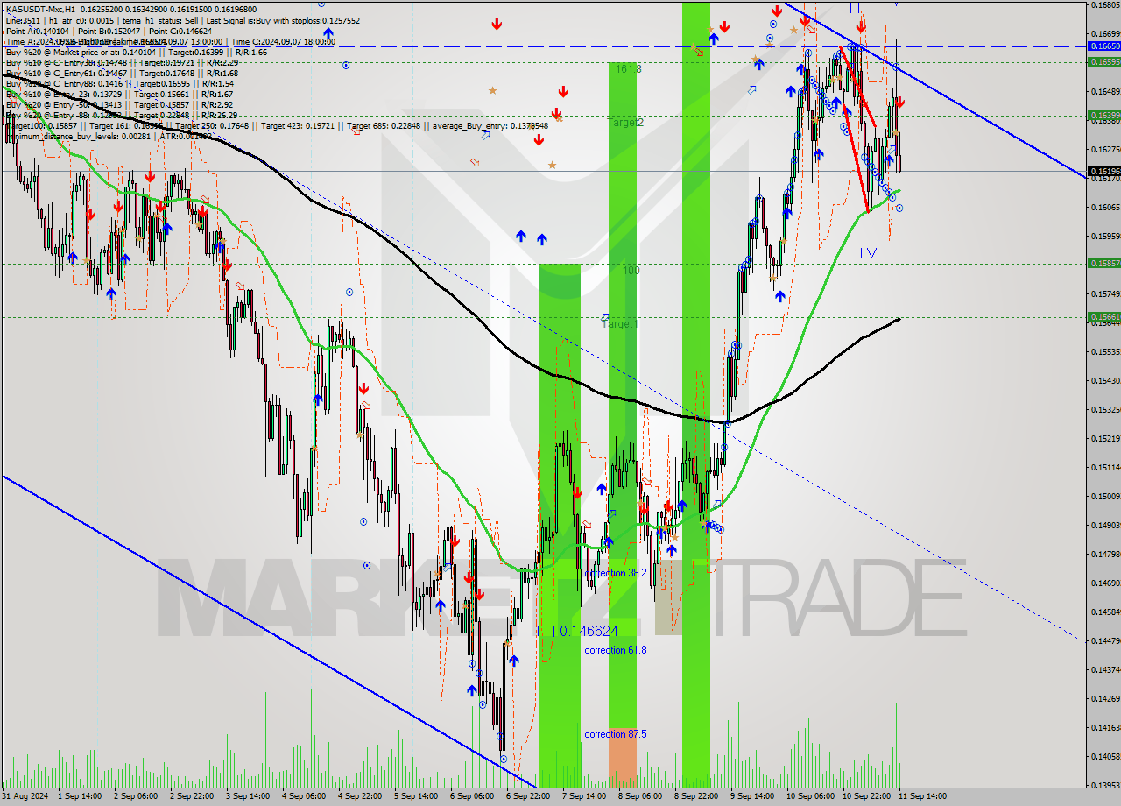
Task: Click the 'Last Signal is:Buy with stoploss' text
Action: coord(284,20)
